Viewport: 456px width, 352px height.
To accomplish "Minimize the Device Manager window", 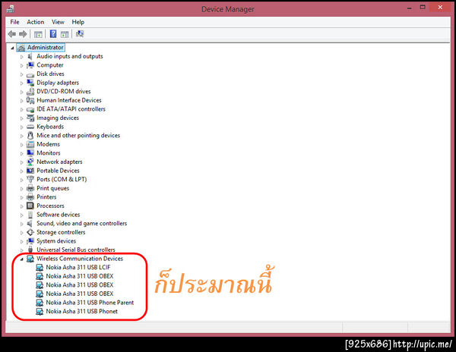I will tap(410, 8).
